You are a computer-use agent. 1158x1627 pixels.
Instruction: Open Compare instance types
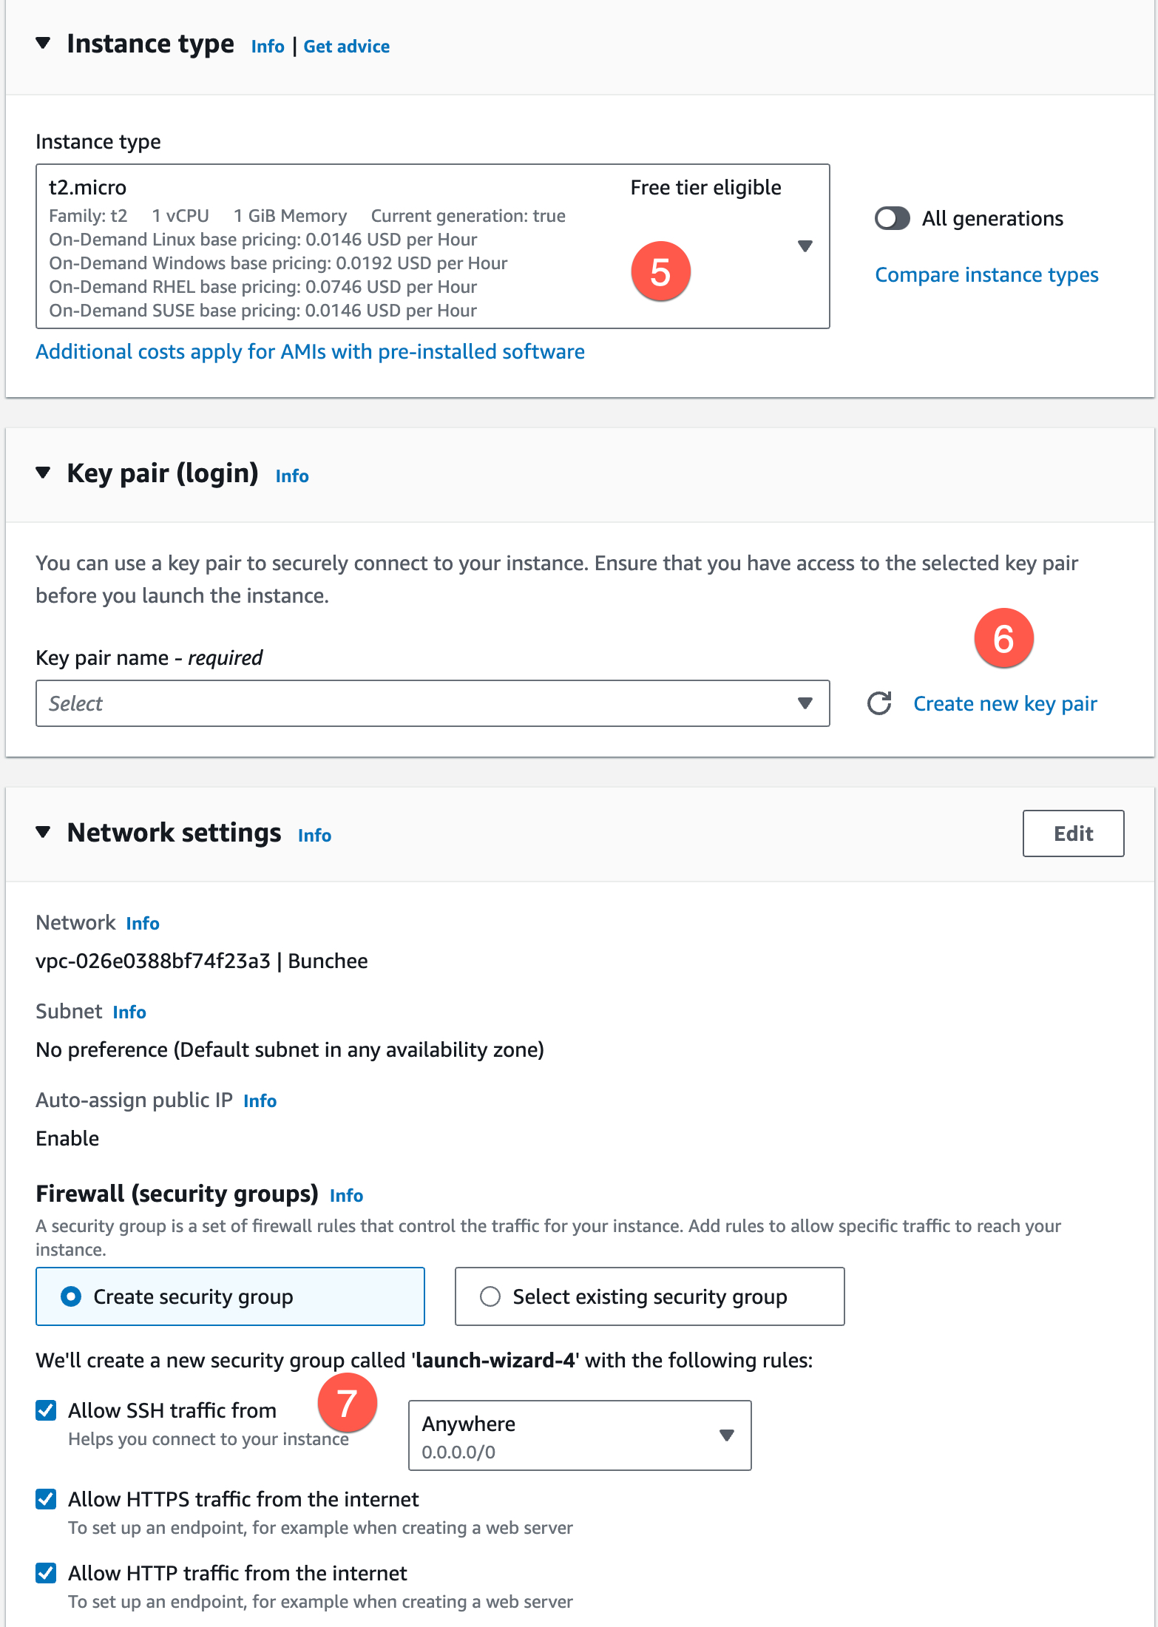986,274
